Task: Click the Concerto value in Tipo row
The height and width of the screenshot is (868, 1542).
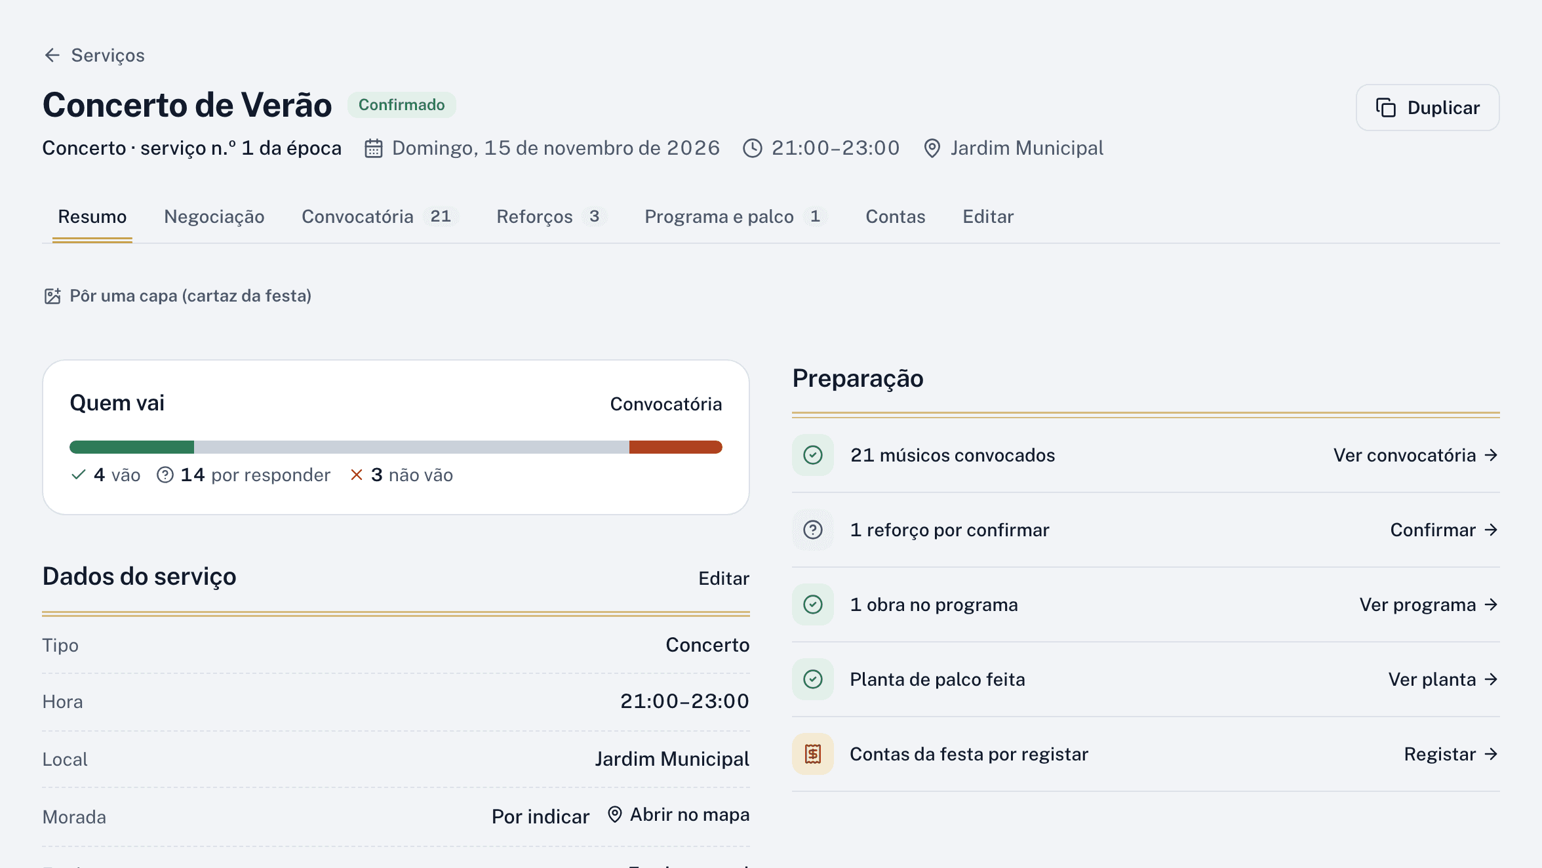Action: click(x=707, y=645)
